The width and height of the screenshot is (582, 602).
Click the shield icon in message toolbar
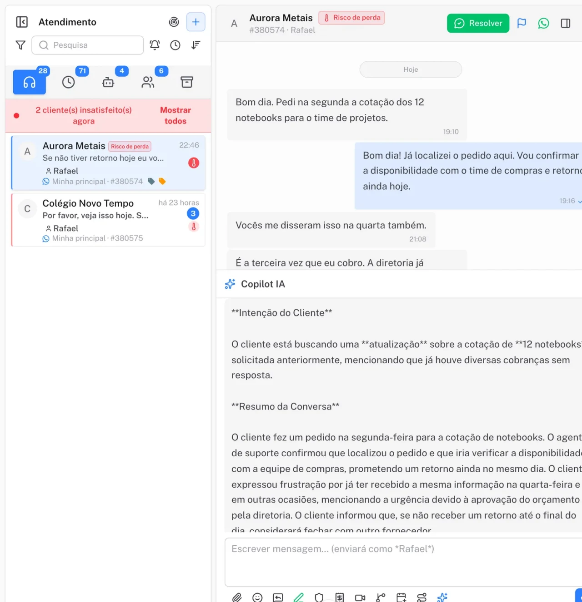click(319, 597)
